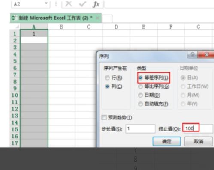Choose the 列(C) radio option
Viewport: 214px width, 170px height.
tap(113, 86)
